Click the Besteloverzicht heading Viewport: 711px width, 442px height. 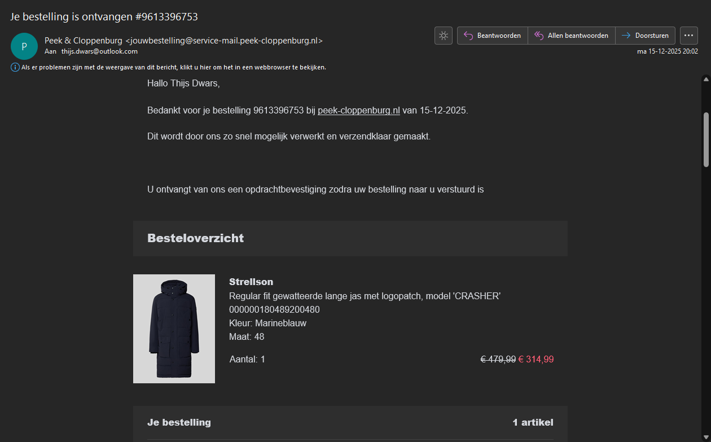pos(195,238)
